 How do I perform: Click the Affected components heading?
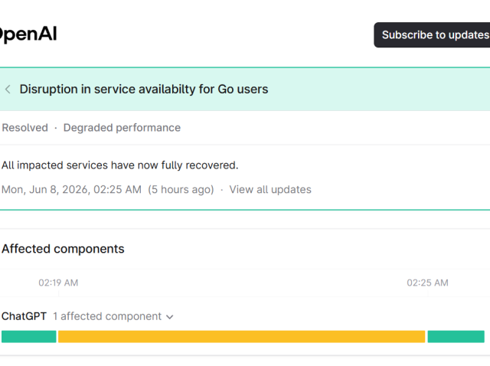63,249
